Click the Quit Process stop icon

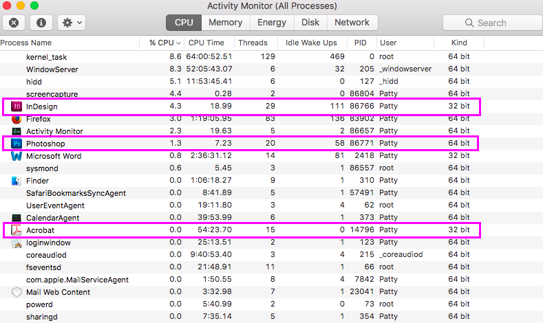(x=14, y=23)
